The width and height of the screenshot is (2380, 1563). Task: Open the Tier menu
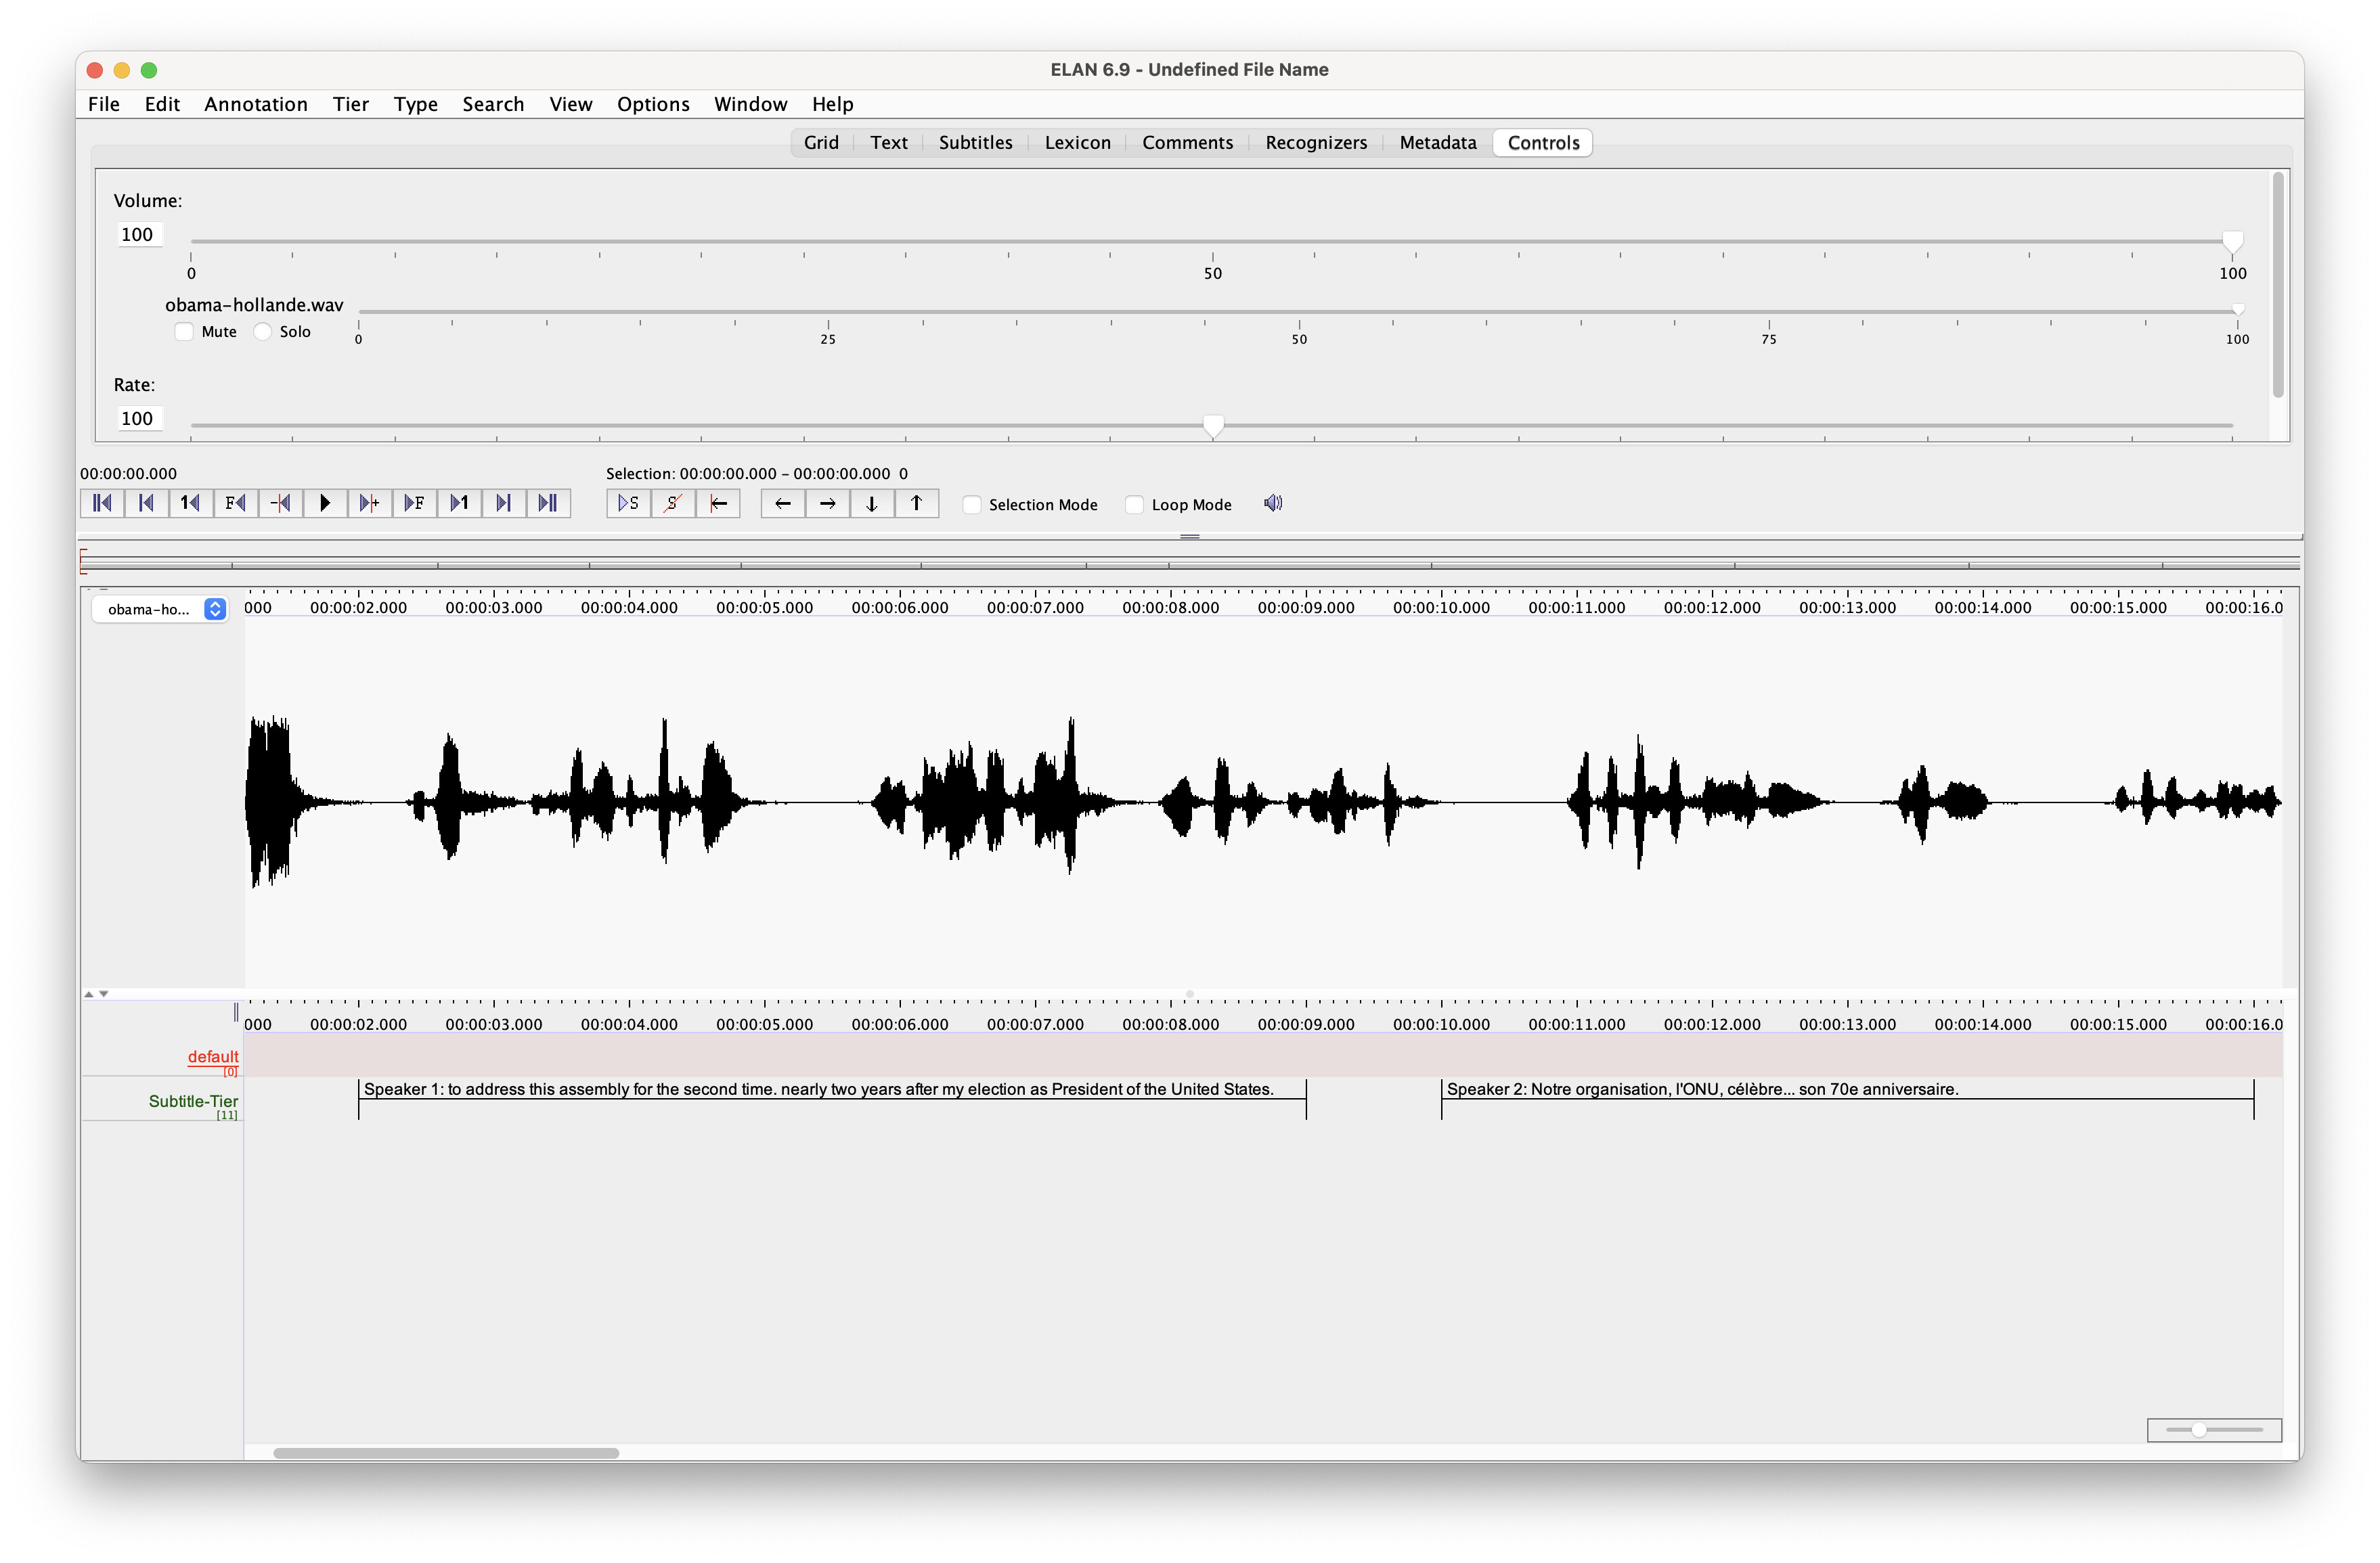coord(350,104)
